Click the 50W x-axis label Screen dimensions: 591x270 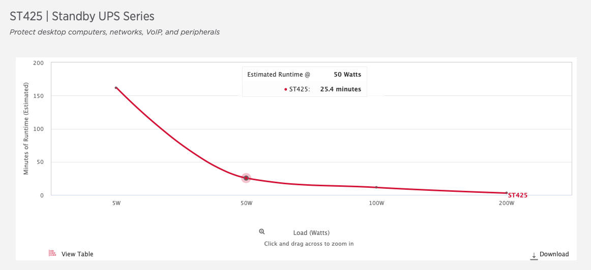pos(246,203)
